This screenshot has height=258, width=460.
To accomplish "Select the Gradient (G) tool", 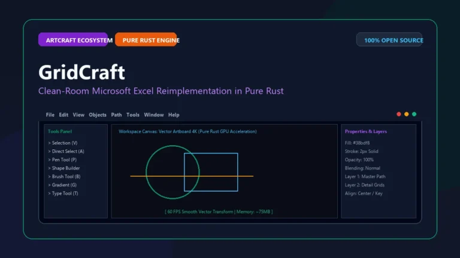I will [x=62, y=185].
